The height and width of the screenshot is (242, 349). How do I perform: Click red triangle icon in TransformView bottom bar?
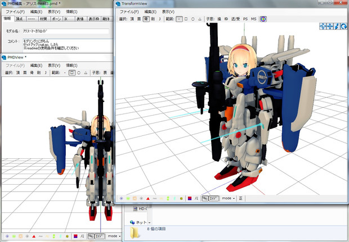pyautogui.click(x=148, y=198)
